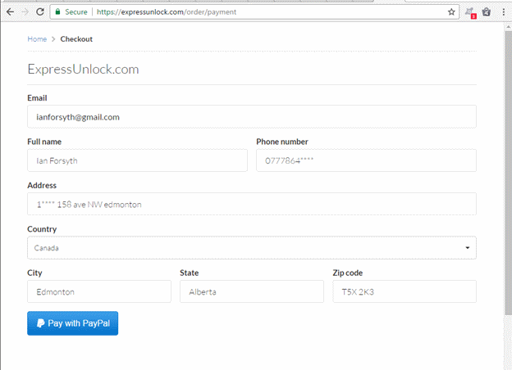Click the expressunlock.com URL in address bar
Screen dimensions: 512x370
(x=167, y=12)
